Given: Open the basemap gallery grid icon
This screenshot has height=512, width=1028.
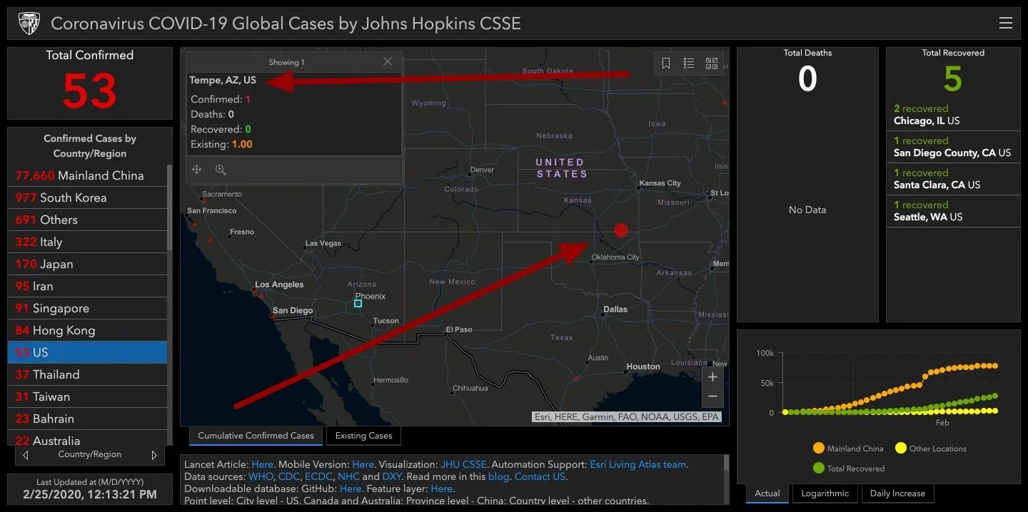Looking at the screenshot, I should 712,63.
